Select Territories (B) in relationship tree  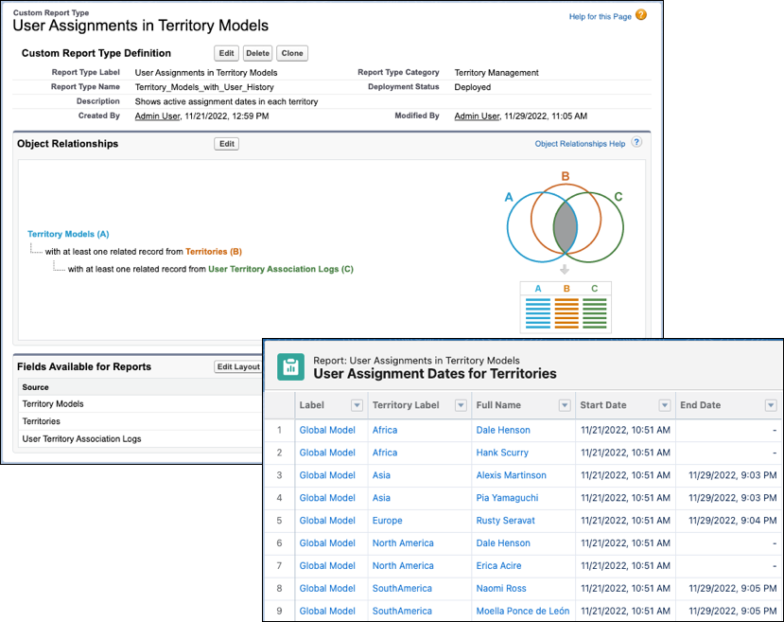click(x=214, y=251)
